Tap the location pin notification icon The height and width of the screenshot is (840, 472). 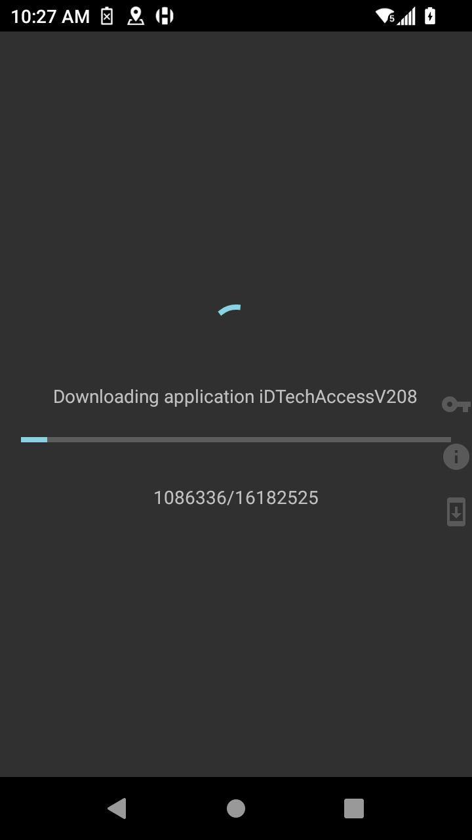coord(136,16)
